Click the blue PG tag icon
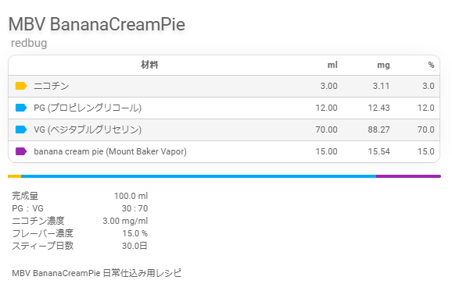 pos(21,108)
